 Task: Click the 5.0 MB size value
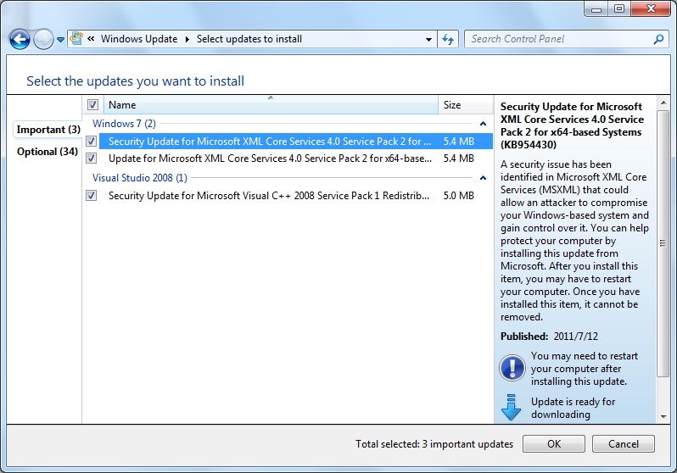coord(458,196)
